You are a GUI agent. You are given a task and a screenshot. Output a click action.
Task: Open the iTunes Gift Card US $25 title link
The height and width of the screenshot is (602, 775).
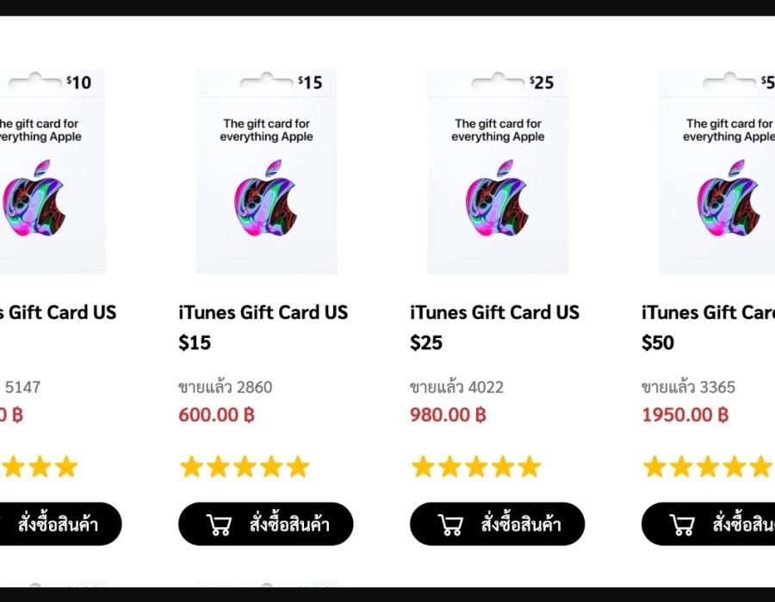click(x=494, y=312)
